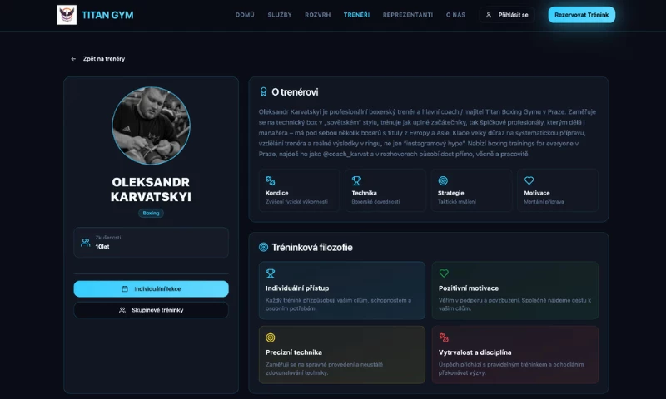666x399 pixels.
Task: Click the yellow target icon above Precizní technika
Action: (x=271, y=337)
